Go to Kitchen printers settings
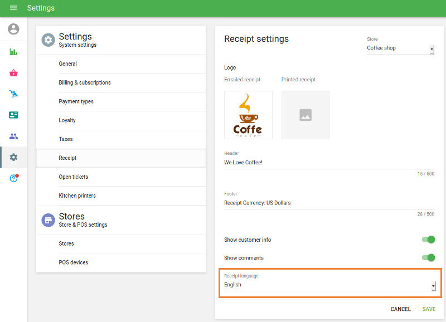 pos(77,196)
